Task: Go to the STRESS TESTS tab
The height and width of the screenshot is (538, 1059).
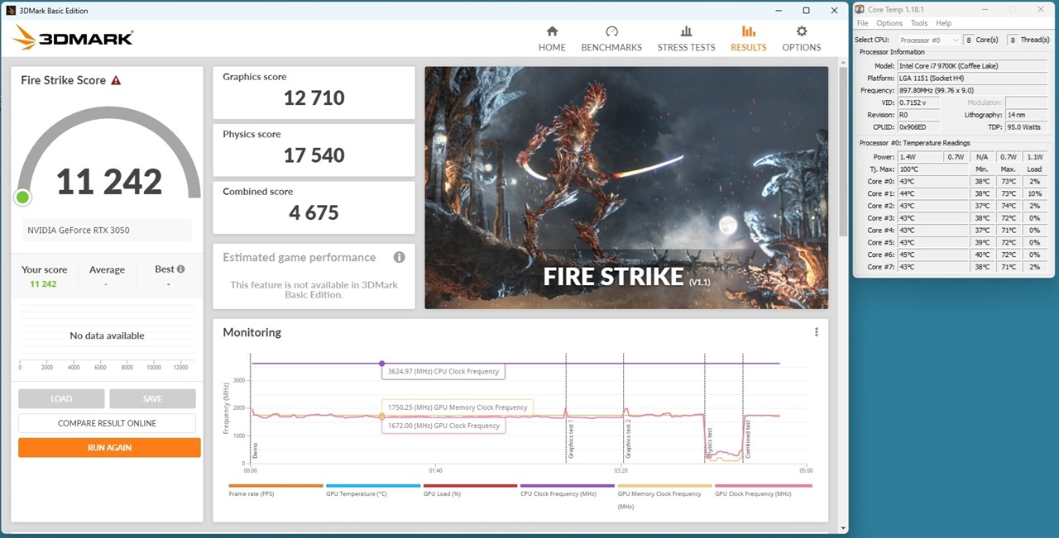Action: click(686, 39)
